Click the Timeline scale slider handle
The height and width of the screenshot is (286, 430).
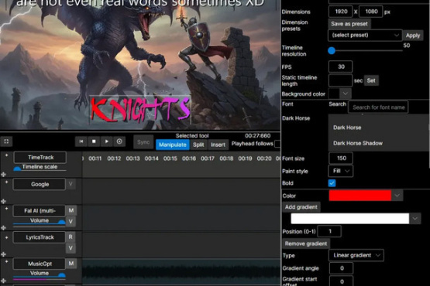[17, 169]
